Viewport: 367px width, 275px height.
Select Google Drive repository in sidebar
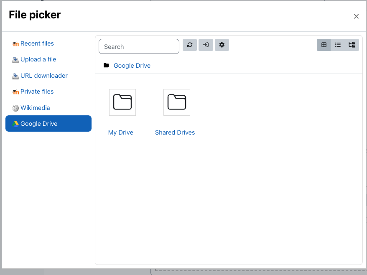point(48,124)
